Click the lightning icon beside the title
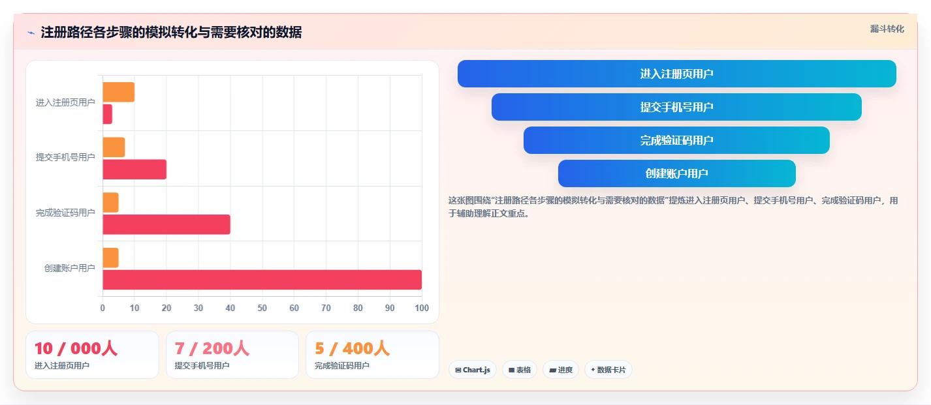931x405 pixels. pyautogui.click(x=31, y=33)
